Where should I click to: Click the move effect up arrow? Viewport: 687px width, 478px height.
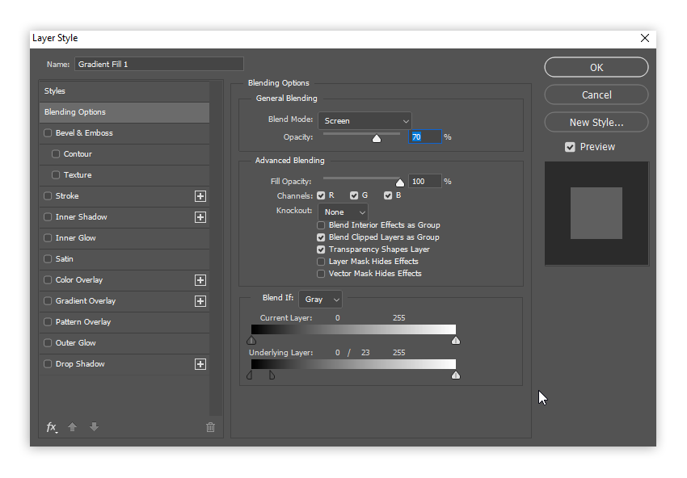[72, 427]
